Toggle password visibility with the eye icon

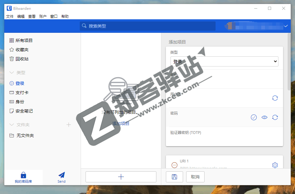tap(264, 117)
